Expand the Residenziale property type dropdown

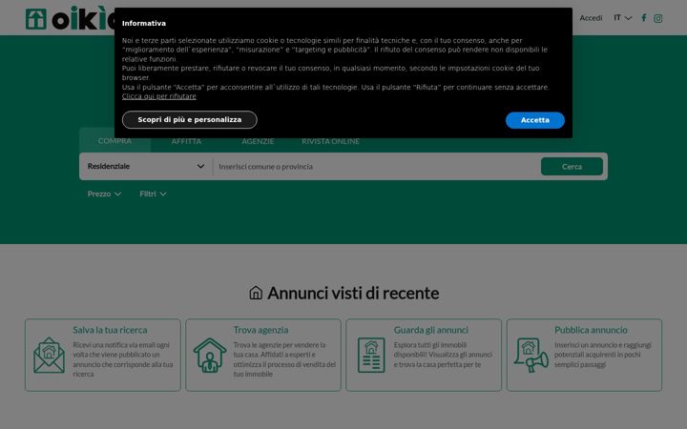click(146, 166)
